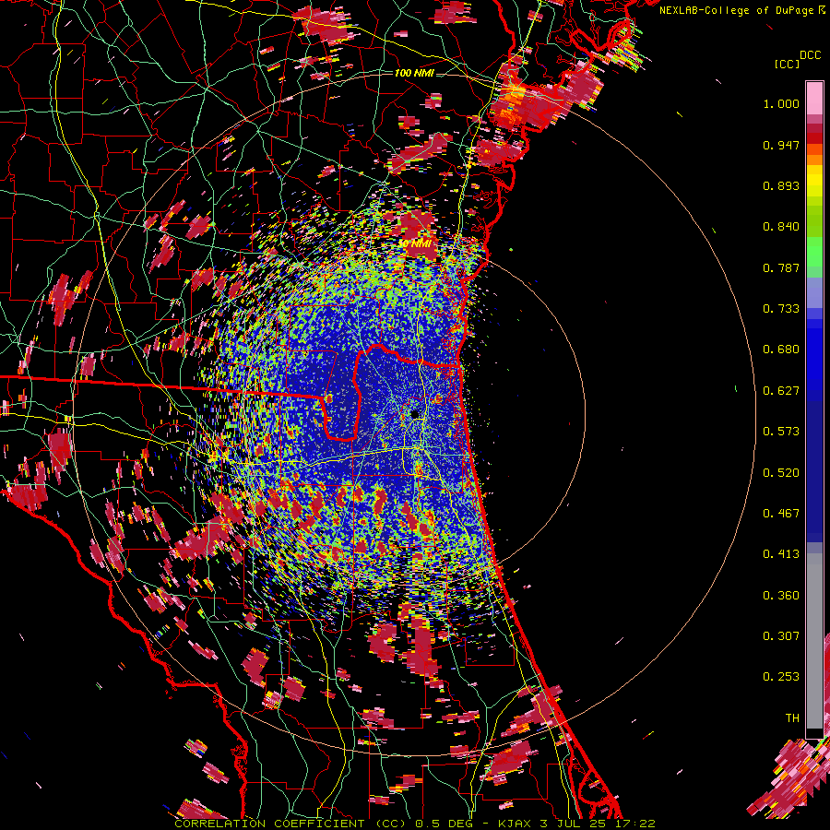This screenshot has height=830, width=830.
Task: Click the red color bar segment near 0.947
Action: tap(814, 138)
